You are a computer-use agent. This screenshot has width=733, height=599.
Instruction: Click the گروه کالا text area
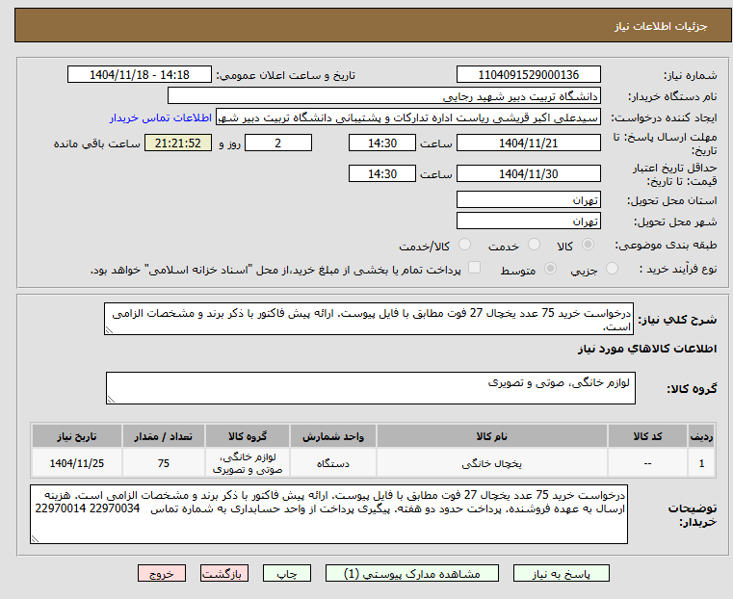pyautogui.click(x=370, y=388)
